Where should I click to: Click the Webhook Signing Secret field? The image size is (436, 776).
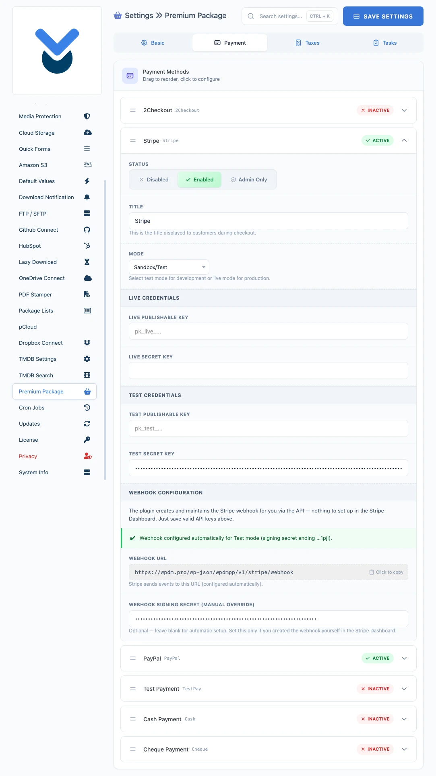[269, 619]
